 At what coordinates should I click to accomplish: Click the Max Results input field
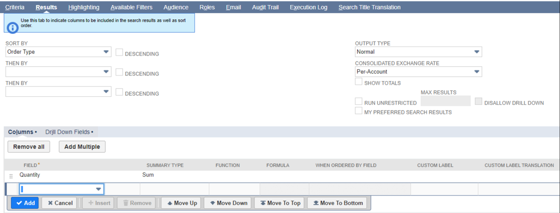(x=446, y=101)
